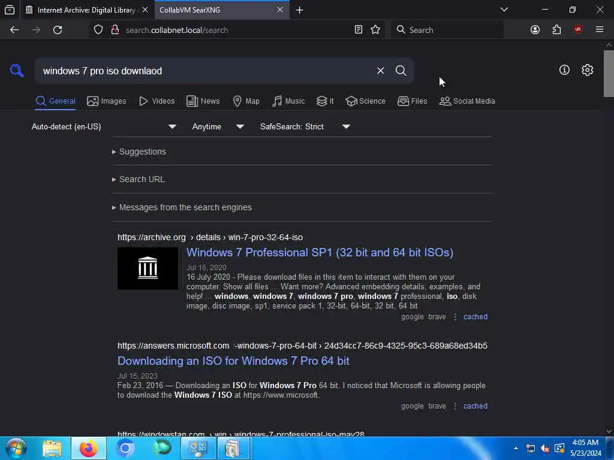The image size is (614, 460).
Task: Open the Auto-detect language dropdown
Action: click(104, 126)
